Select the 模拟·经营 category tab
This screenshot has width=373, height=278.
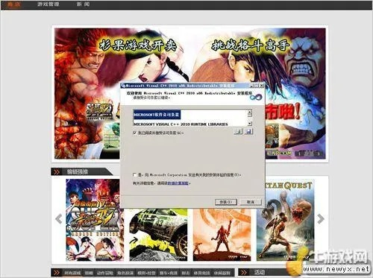coord(146,273)
